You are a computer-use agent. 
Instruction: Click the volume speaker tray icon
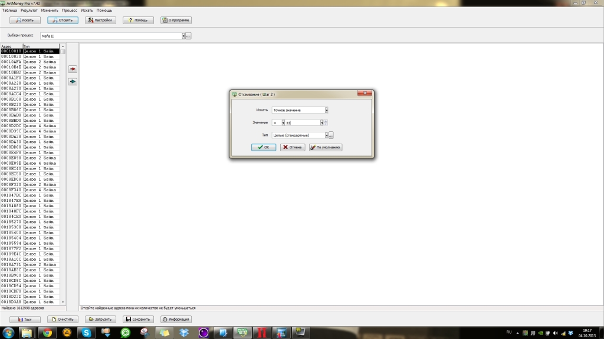(556, 333)
